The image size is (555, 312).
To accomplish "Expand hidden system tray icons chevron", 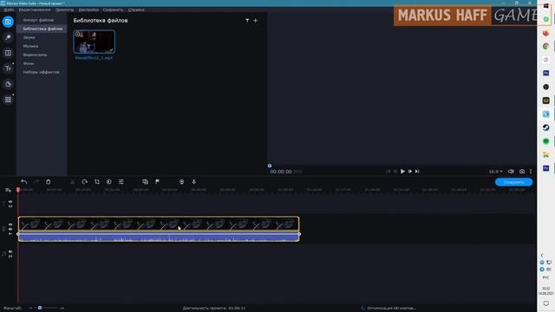I will click(x=542, y=255).
